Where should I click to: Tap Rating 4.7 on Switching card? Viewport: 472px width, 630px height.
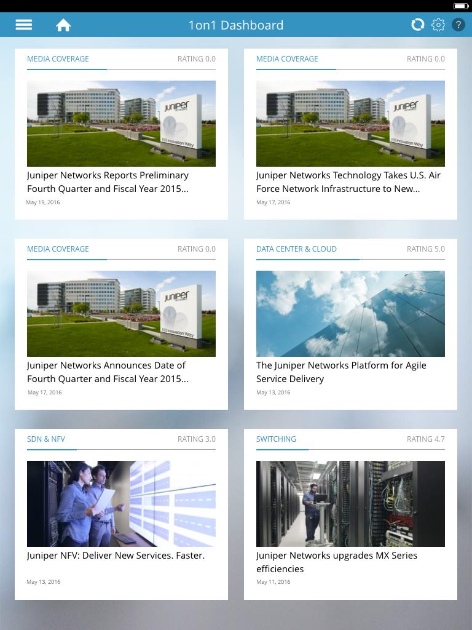tap(426, 439)
